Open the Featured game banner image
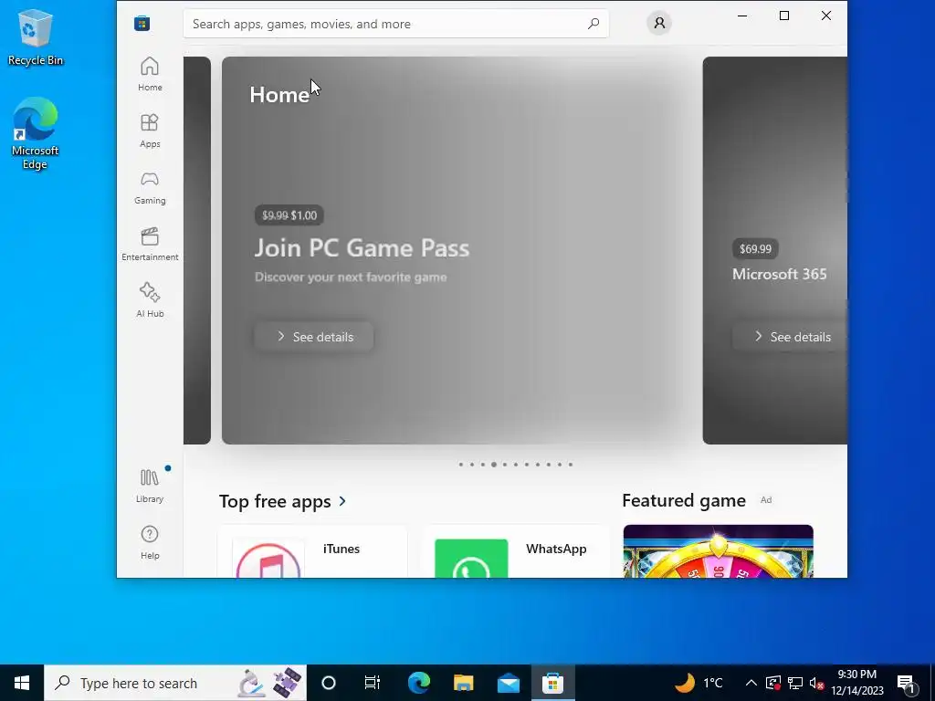This screenshot has height=701, width=935. tap(718, 551)
